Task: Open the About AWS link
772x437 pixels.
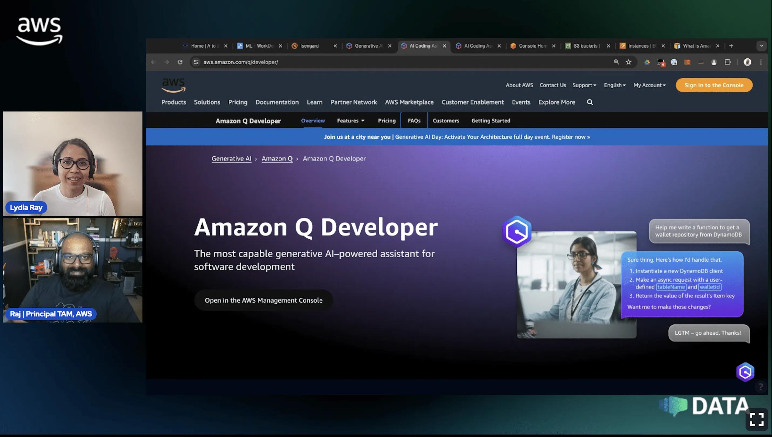Action: pyautogui.click(x=519, y=85)
